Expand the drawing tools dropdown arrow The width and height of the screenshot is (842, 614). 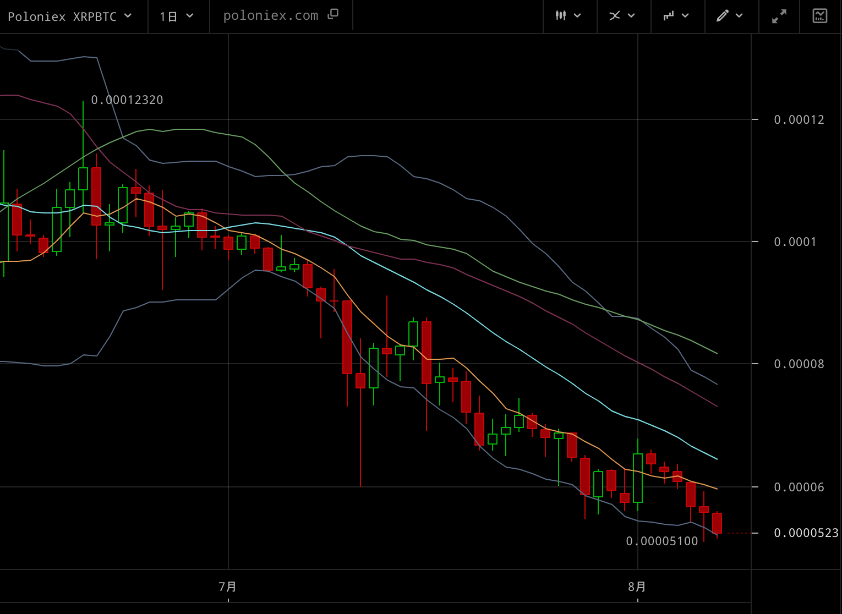(x=739, y=16)
